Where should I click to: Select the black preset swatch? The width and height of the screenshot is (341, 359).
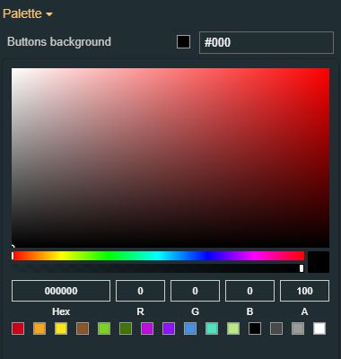(255, 328)
